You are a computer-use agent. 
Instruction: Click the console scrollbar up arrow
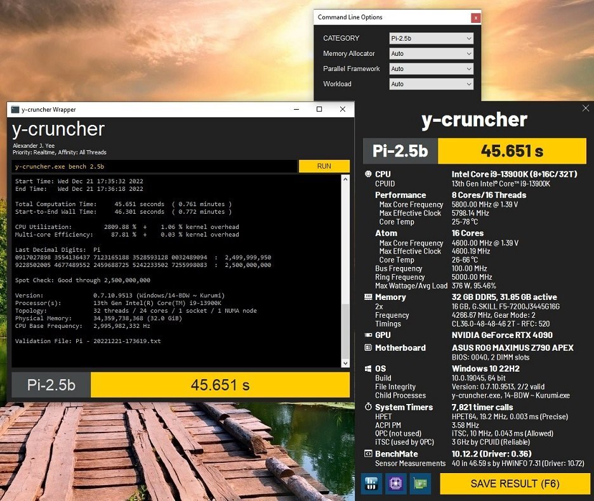pyautogui.click(x=345, y=179)
